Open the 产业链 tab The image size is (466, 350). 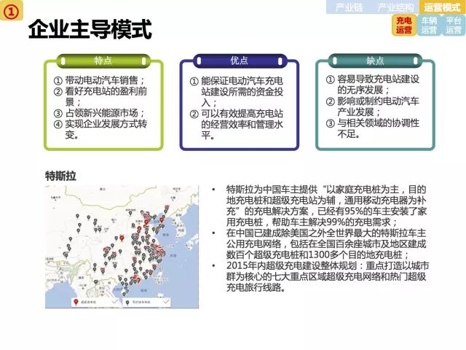pyautogui.click(x=349, y=7)
